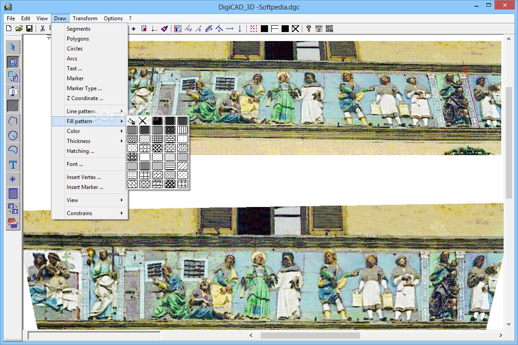
Task: Click the colored squares image toolbar icon
Action: pyautogui.click(x=178, y=29)
